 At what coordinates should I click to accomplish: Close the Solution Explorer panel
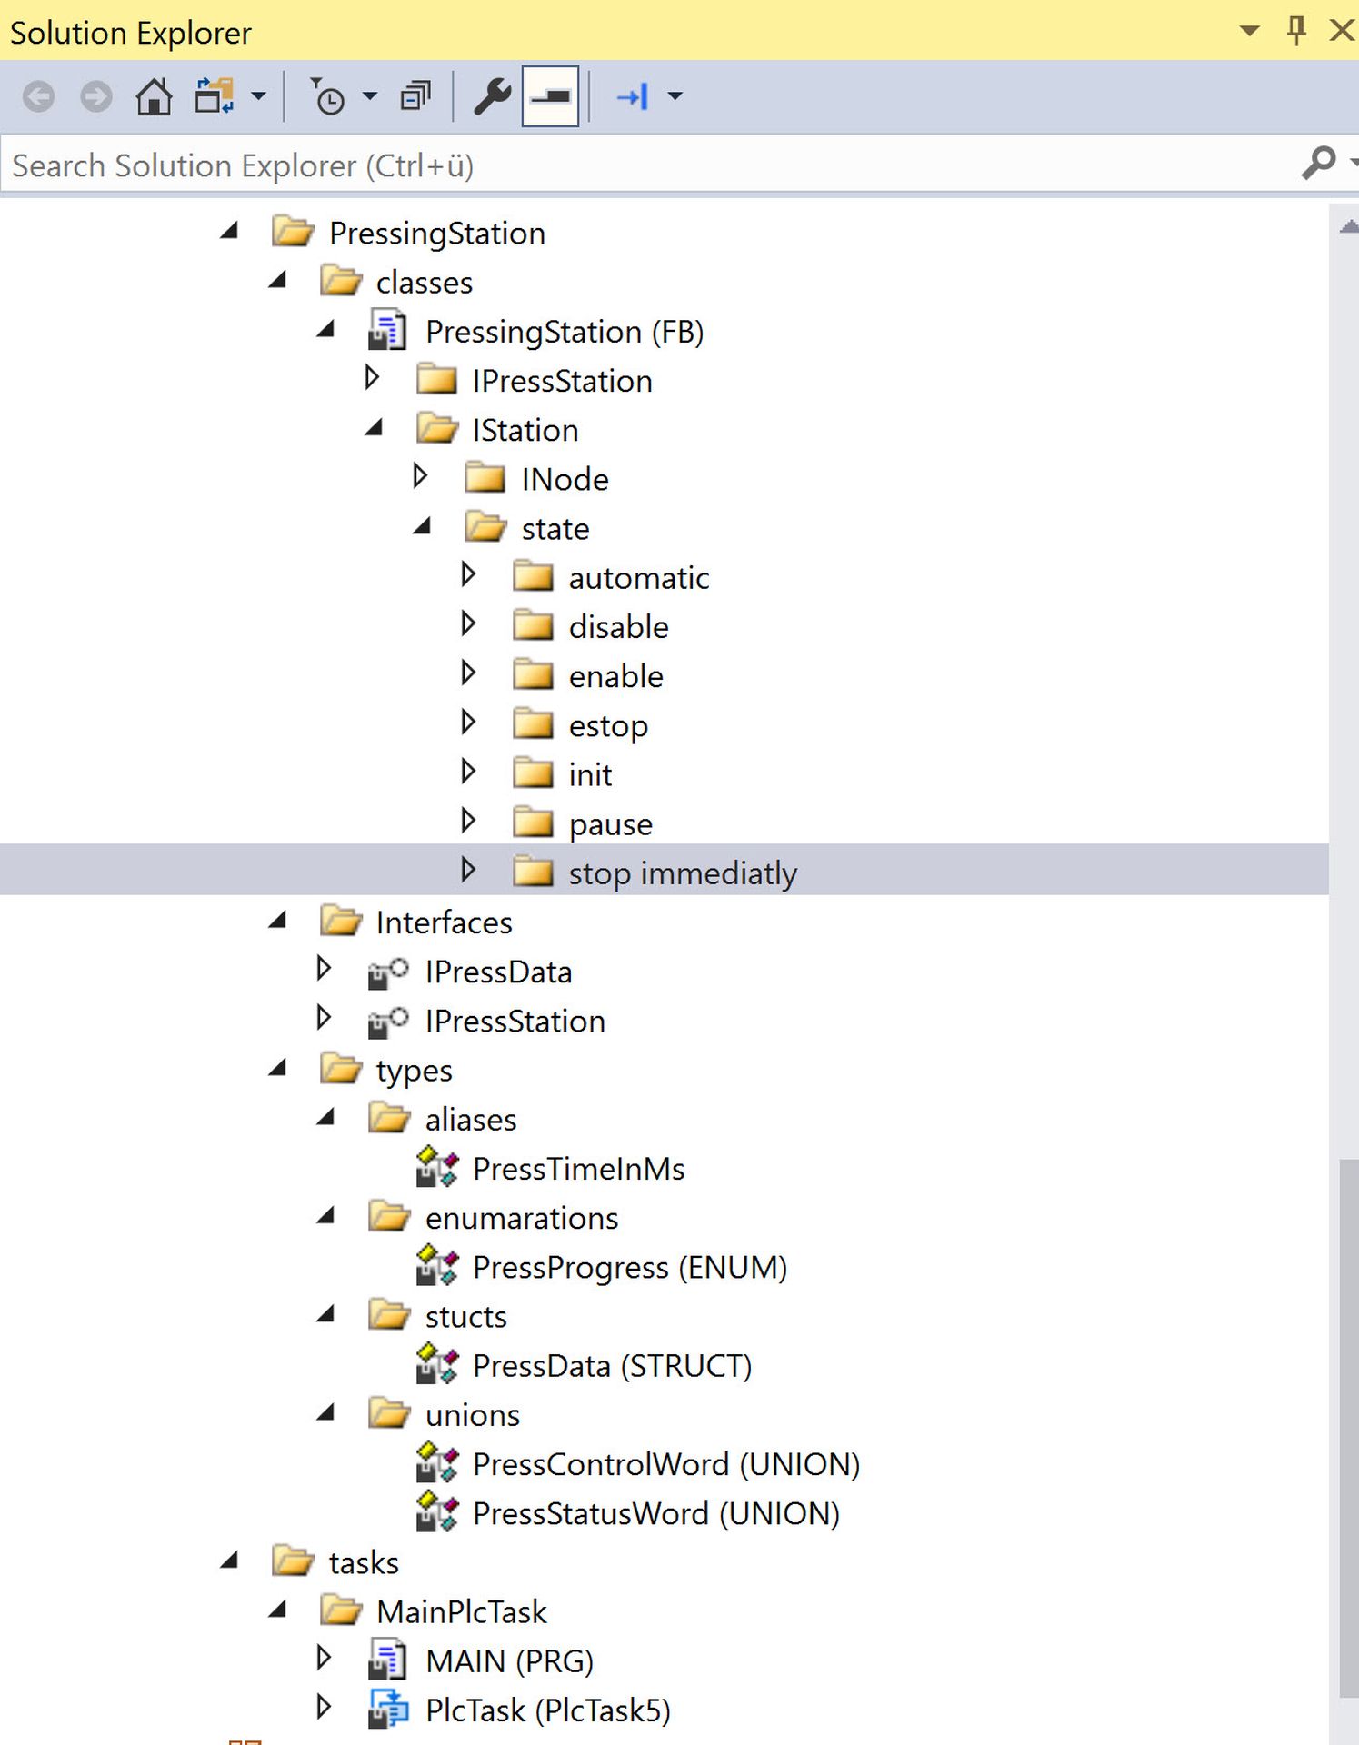tap(1343, 31)
